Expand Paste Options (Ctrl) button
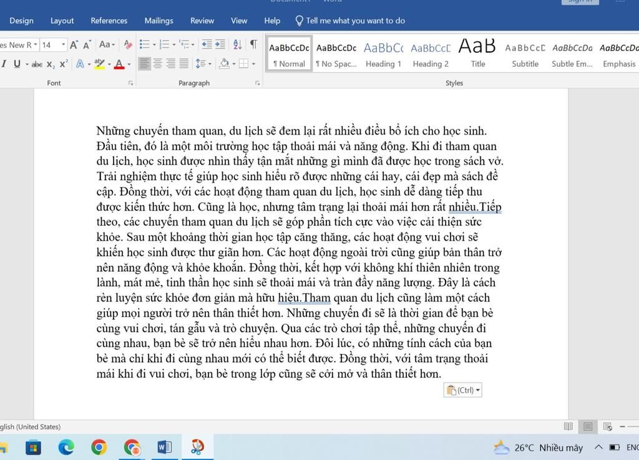639x460 pixels. [x=462, y=390]
